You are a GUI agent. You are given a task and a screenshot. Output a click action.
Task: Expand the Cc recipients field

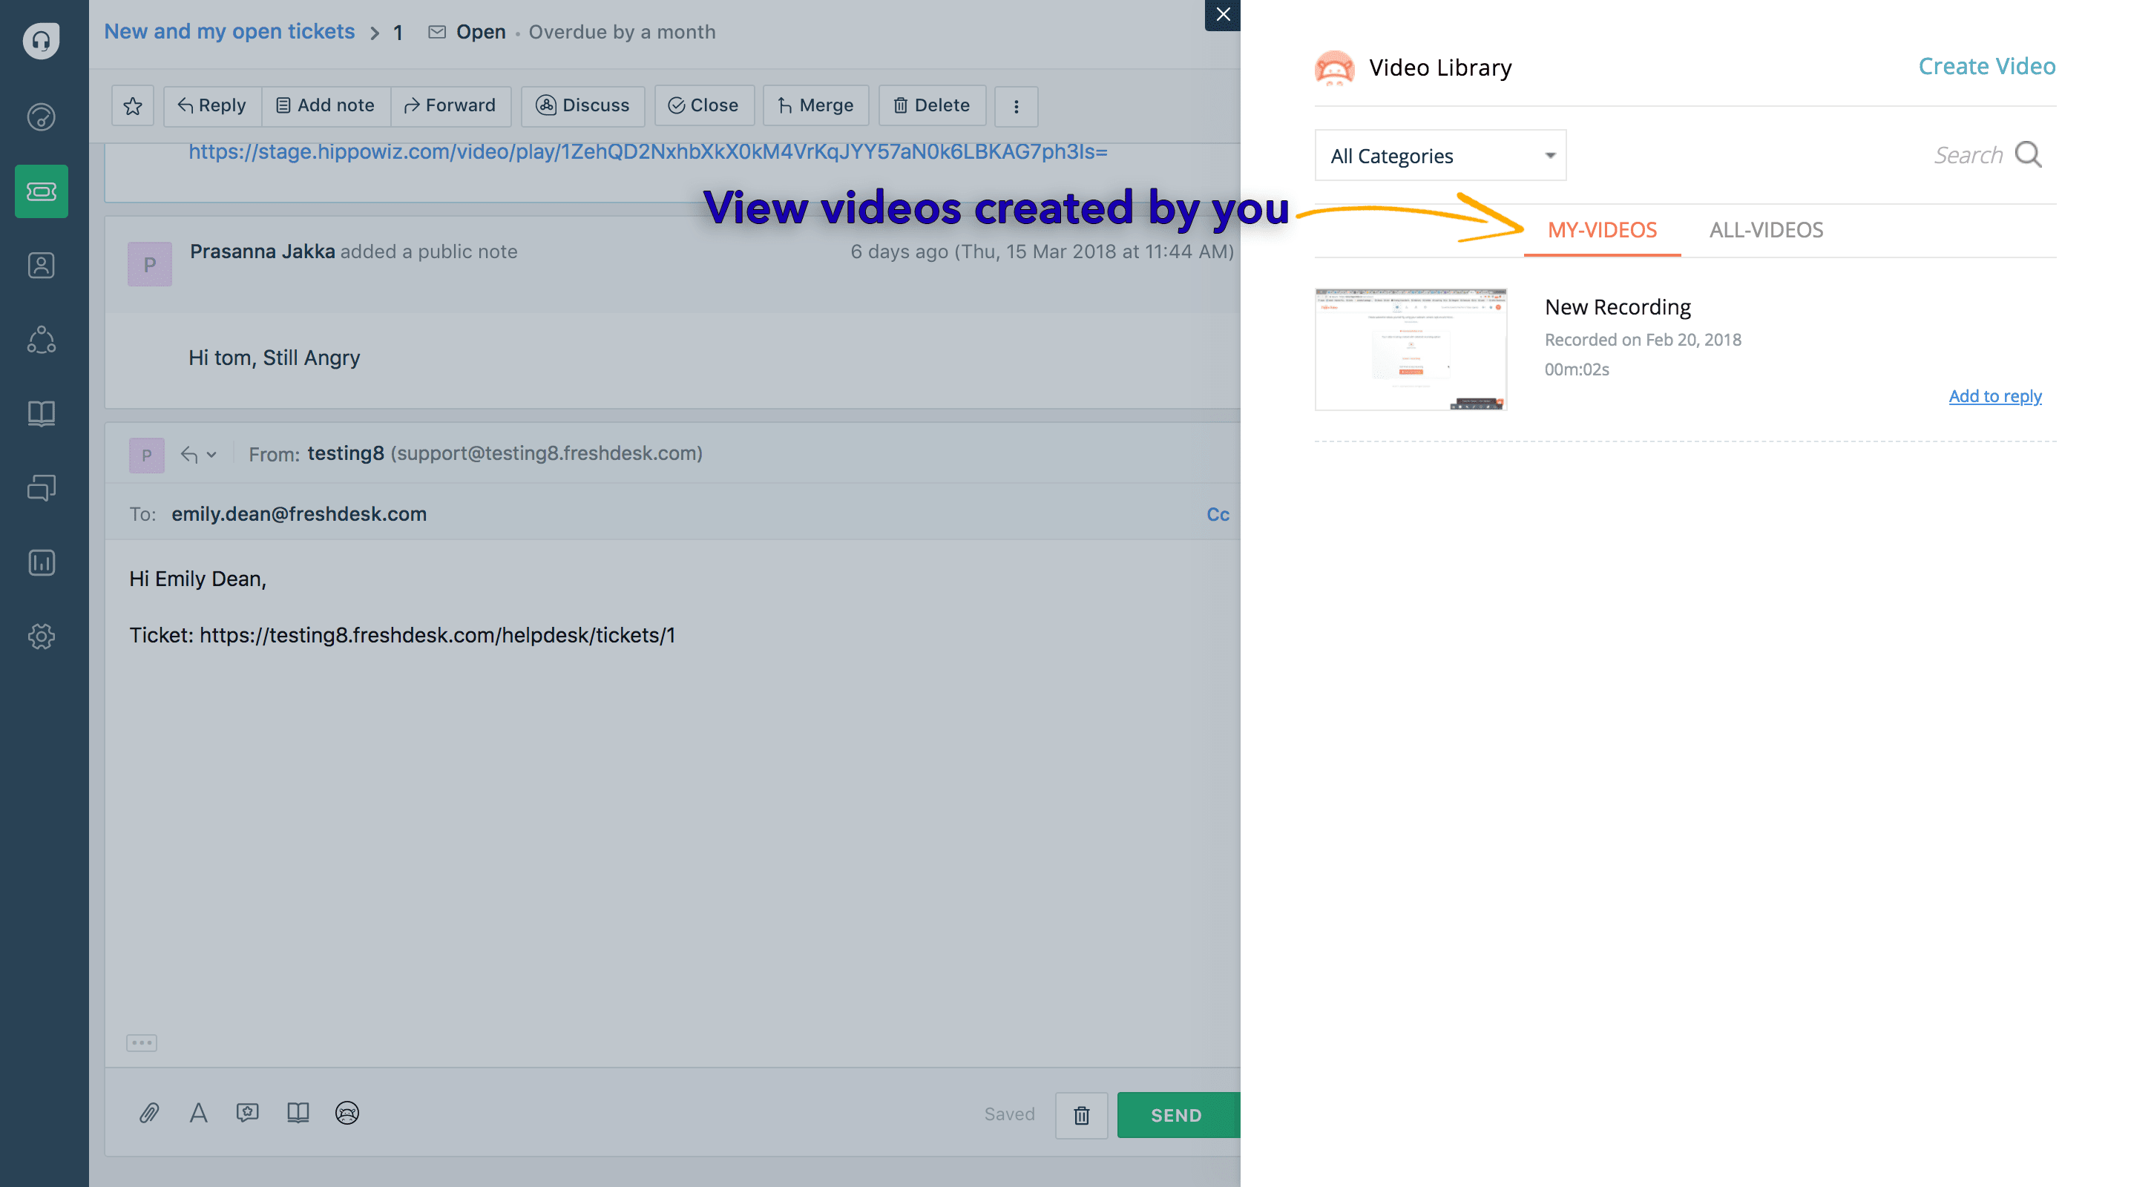tap(1216, 513)
